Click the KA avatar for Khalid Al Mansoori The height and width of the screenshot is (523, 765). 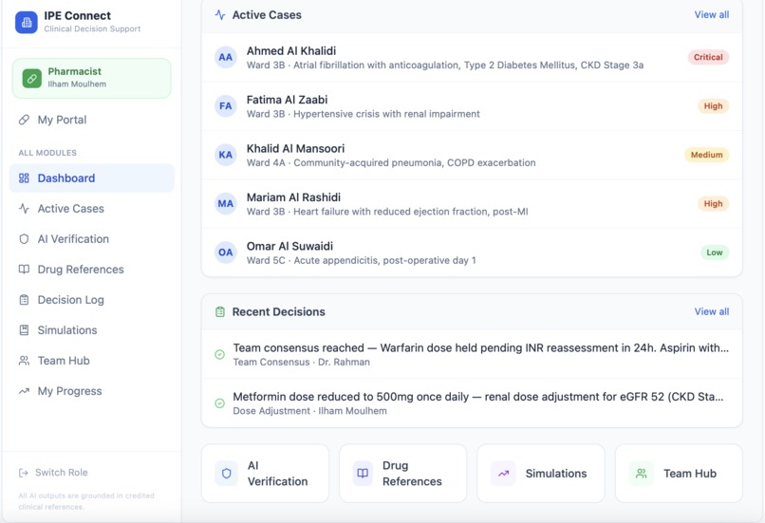tap(225, 155)
